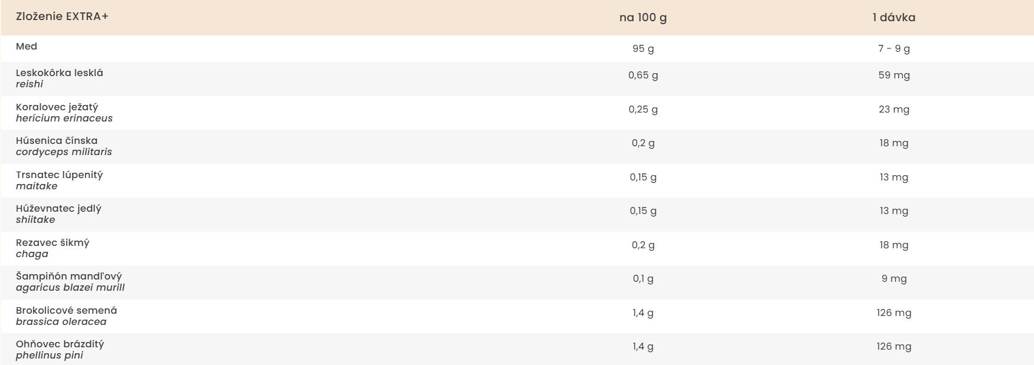
Task: Select the 'reishi' italic subtitle
Action: tap(30, 84)
